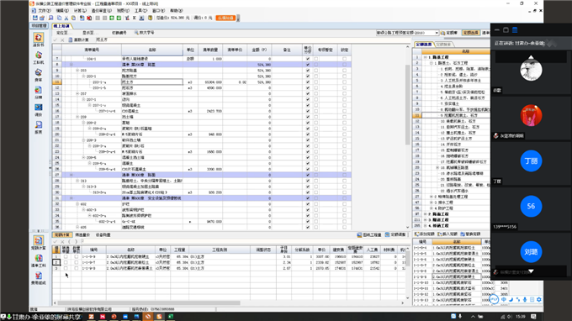Viewport: 572px width, 321px height.
Task: Toggle 专项暂定 checkbox for row 7
Action: click(x=316, y=59)
